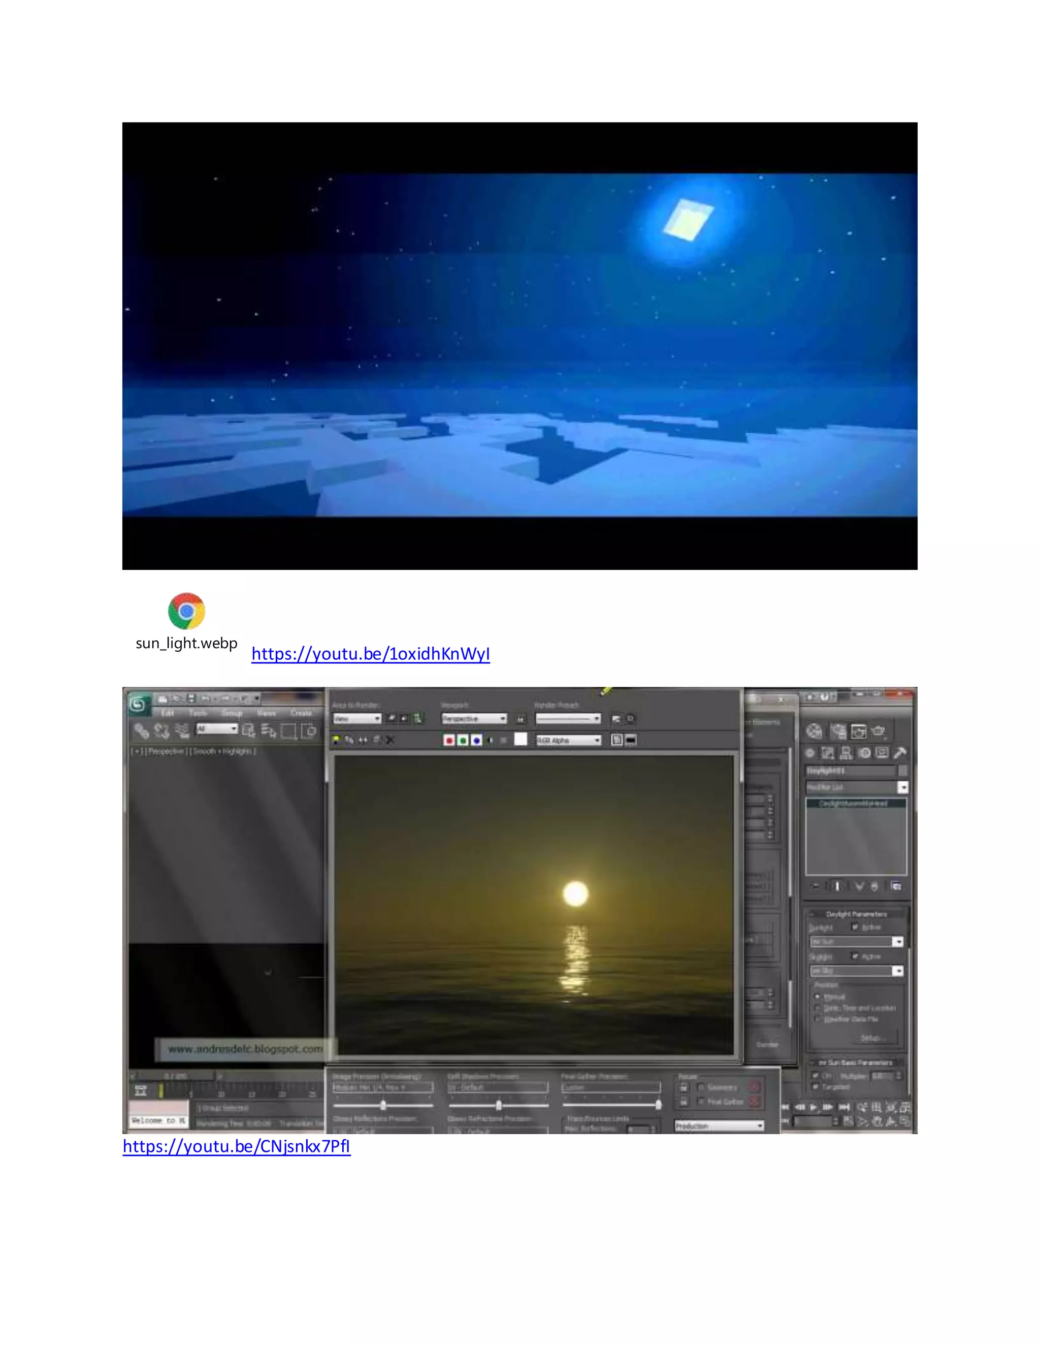Click the Render button in render dialog
1040x1346 pixels.
click(768, 1045)
